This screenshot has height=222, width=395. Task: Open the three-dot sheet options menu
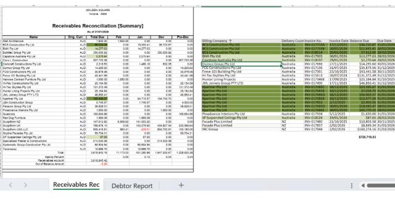click(x=351, y=186)
